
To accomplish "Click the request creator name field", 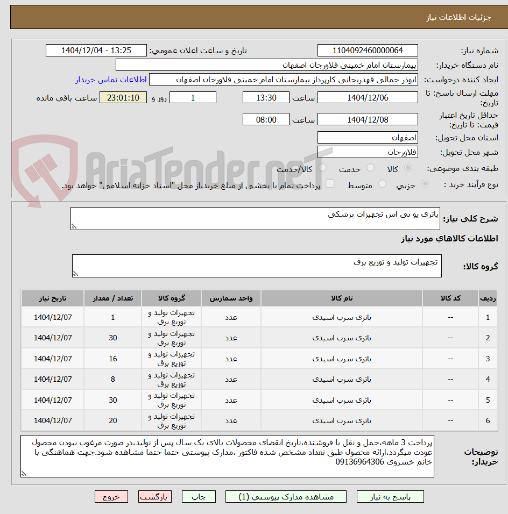I will pos(284,80).
